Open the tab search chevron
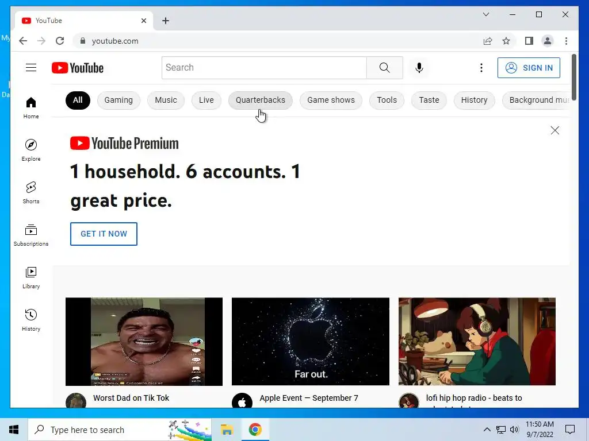589x441 pixels. coord(485,14)
